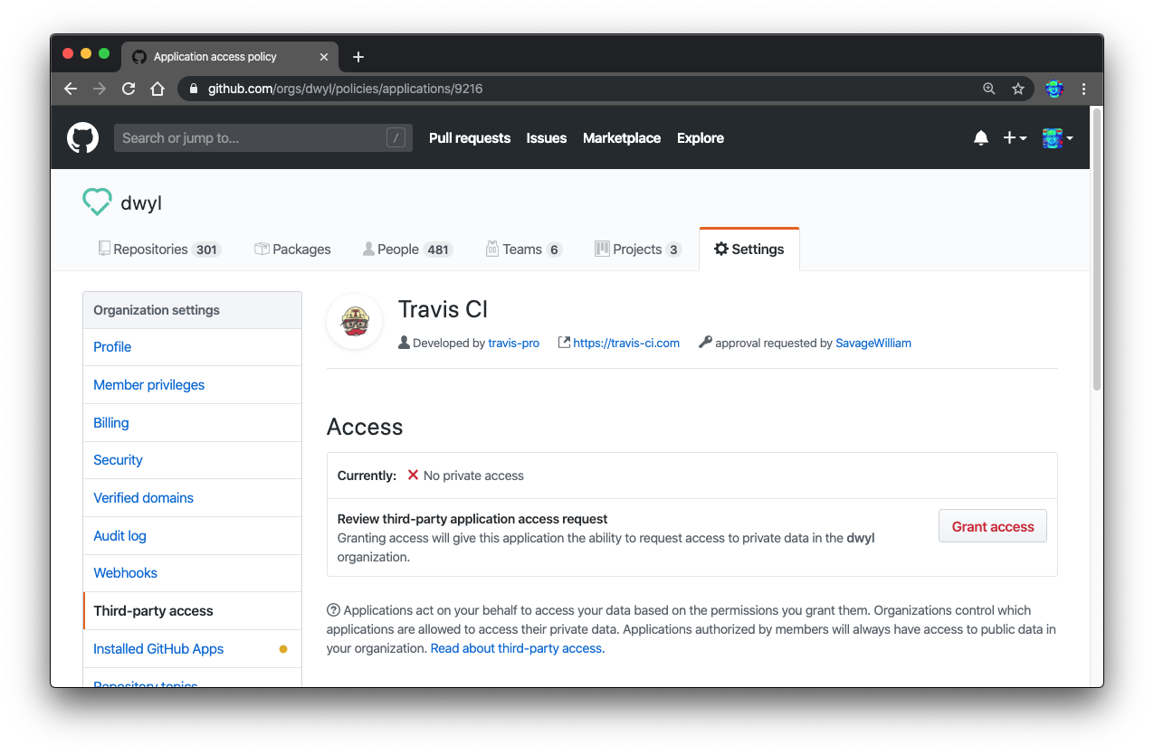
Task: Open the plus sign create-new dropdown
Action: [x=1015, y=137]
